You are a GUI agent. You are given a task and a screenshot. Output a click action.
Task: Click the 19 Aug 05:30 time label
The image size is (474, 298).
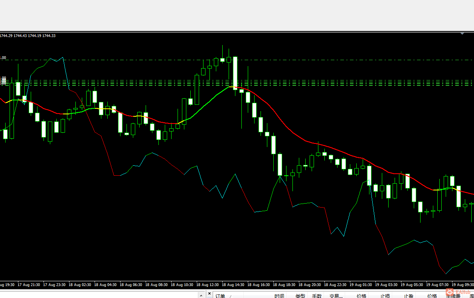click(x=412, y=285)
